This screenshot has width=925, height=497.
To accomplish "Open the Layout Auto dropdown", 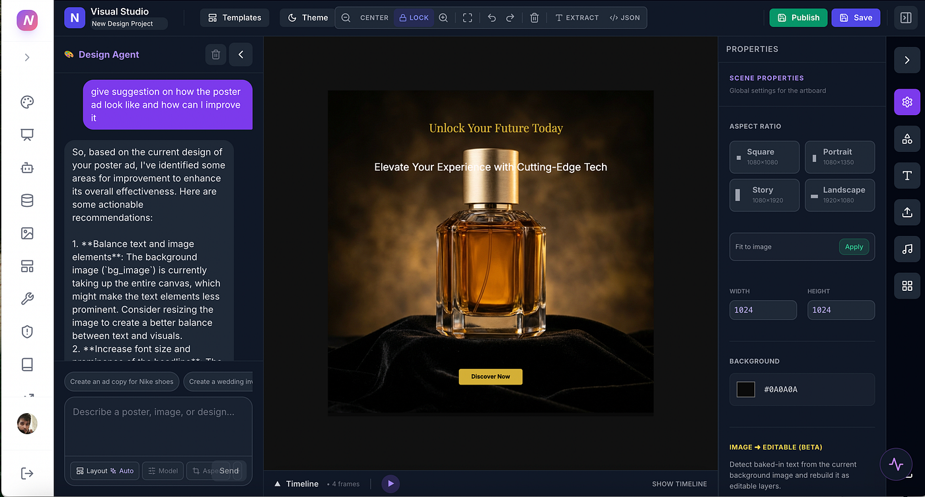I will click(104, 471).
